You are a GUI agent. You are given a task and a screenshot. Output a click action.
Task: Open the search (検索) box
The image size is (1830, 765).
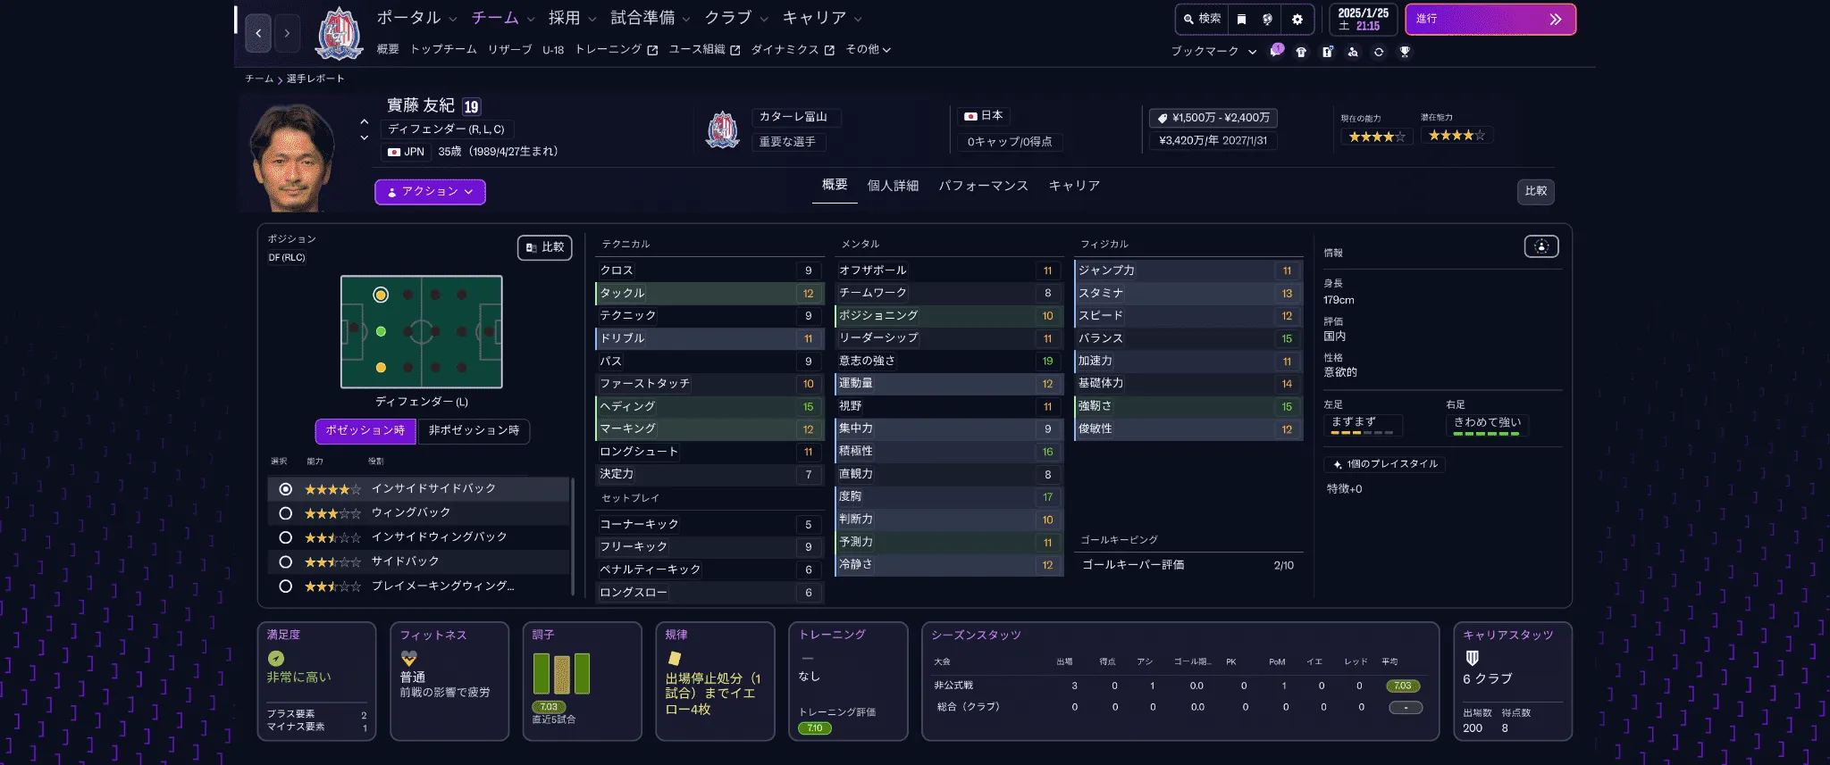(1202, 19)
